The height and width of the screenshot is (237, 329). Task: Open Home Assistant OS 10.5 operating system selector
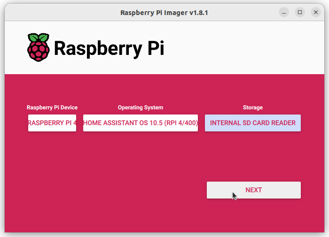click(x=141, y=123)
